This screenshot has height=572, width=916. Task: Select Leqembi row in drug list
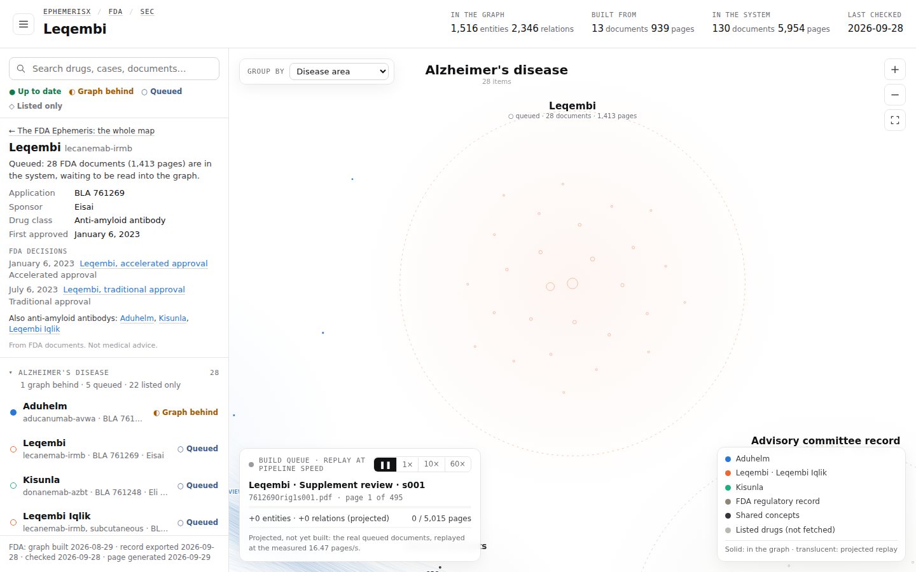pyautogui.click(x=114, y=449)
